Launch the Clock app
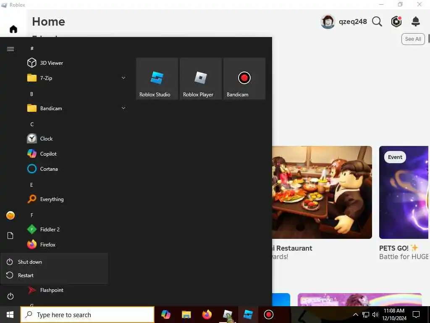The image size is (430, 323). pyautogui.click(x=77, y=138)
